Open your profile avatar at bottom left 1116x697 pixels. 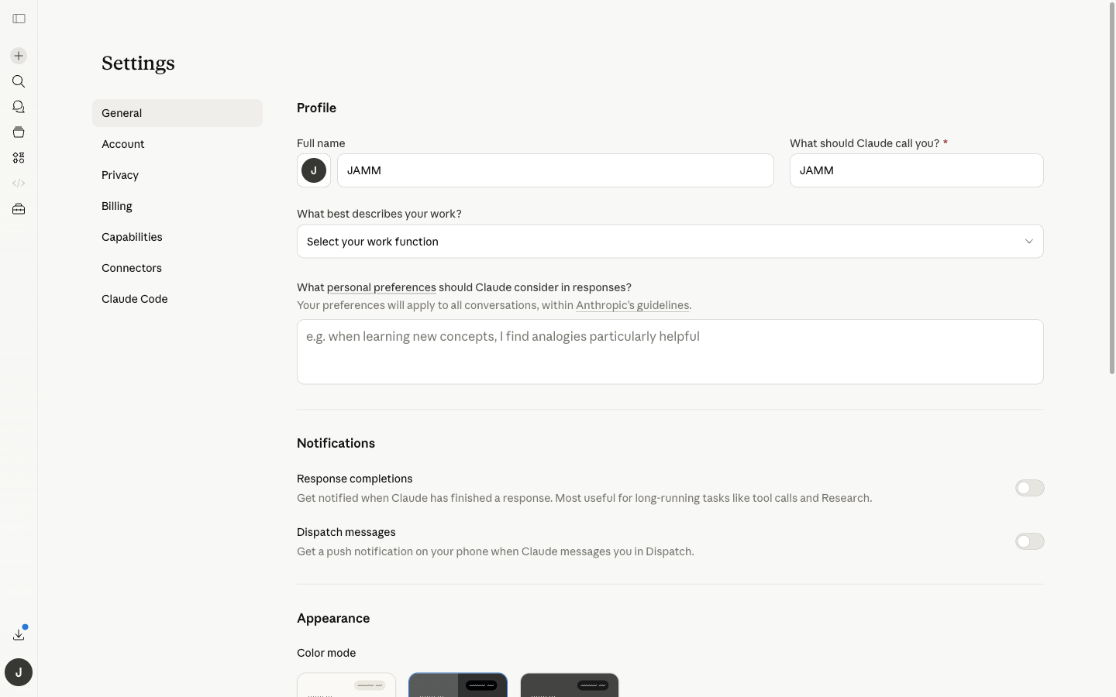[19, 672]
